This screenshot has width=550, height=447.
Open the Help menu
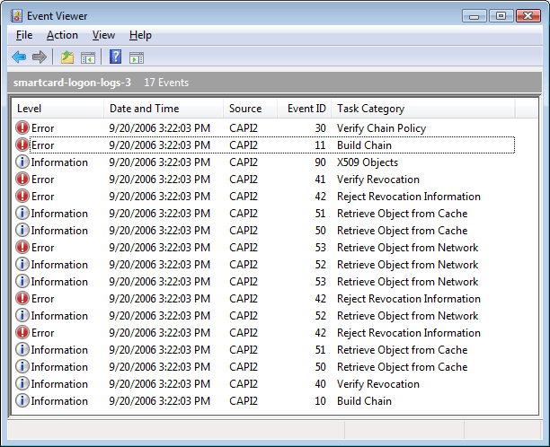point(140,35)
